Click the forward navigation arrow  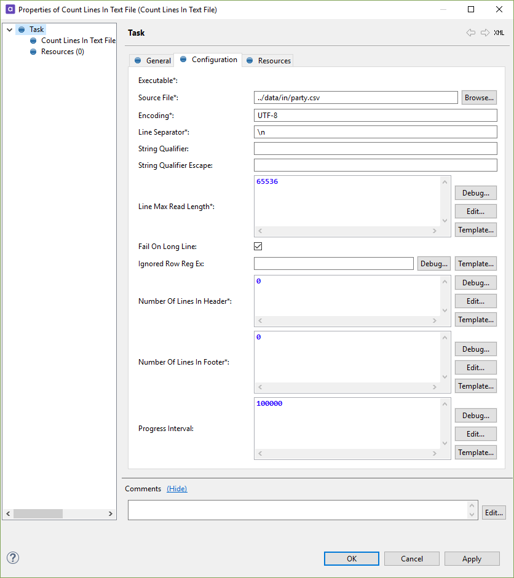coord(484,33)
